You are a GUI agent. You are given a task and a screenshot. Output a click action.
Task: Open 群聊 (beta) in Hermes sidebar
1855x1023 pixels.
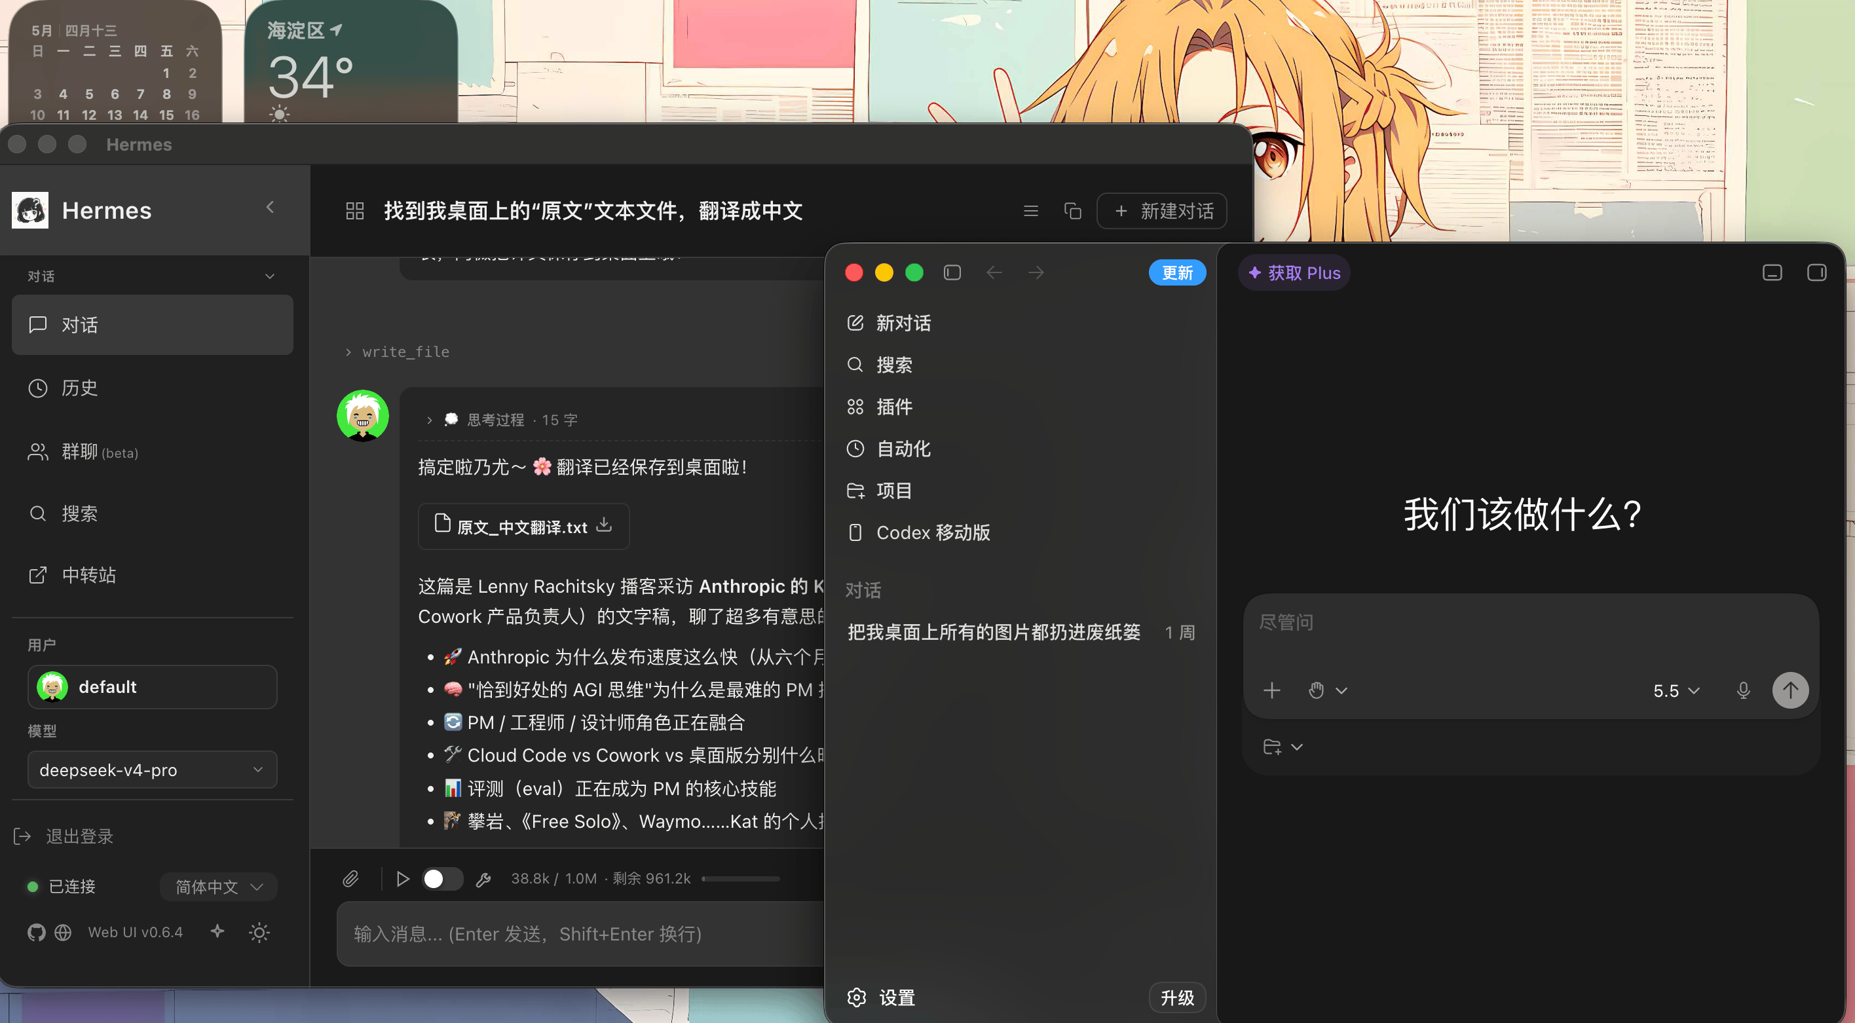point(152,451)
